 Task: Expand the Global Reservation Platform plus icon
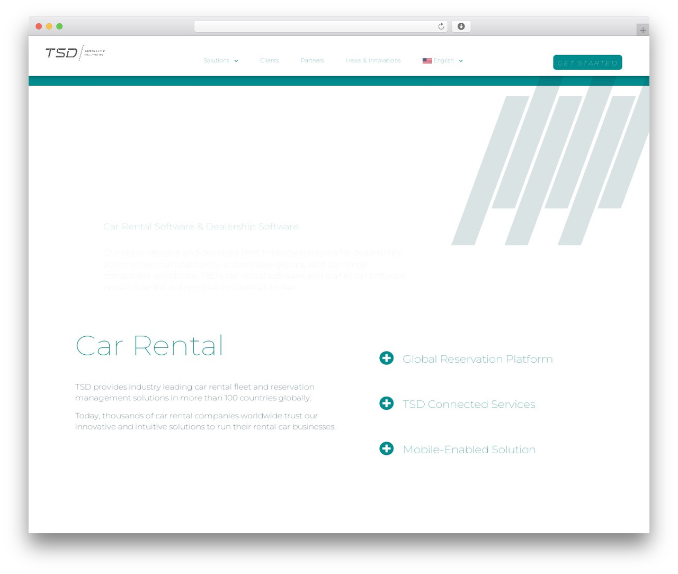(387, 358)
